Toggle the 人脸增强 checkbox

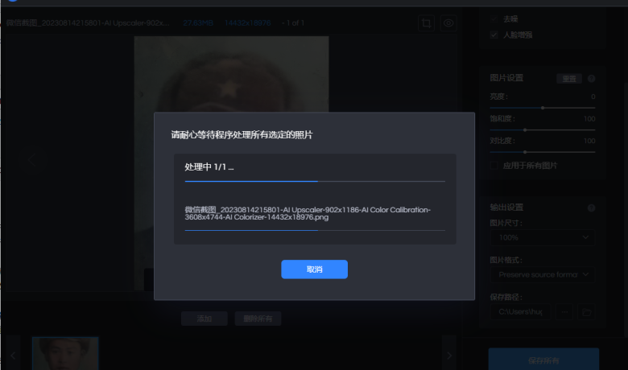tap(494, 35)
